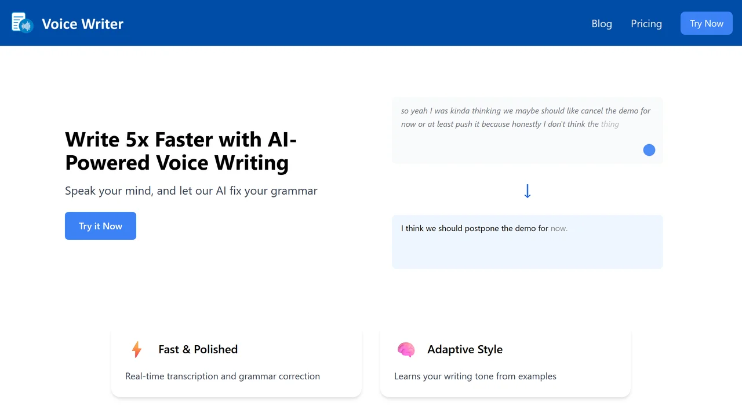742x417 pixels.
Task: Click the Real-time transcription description
Action: [223, 376]
